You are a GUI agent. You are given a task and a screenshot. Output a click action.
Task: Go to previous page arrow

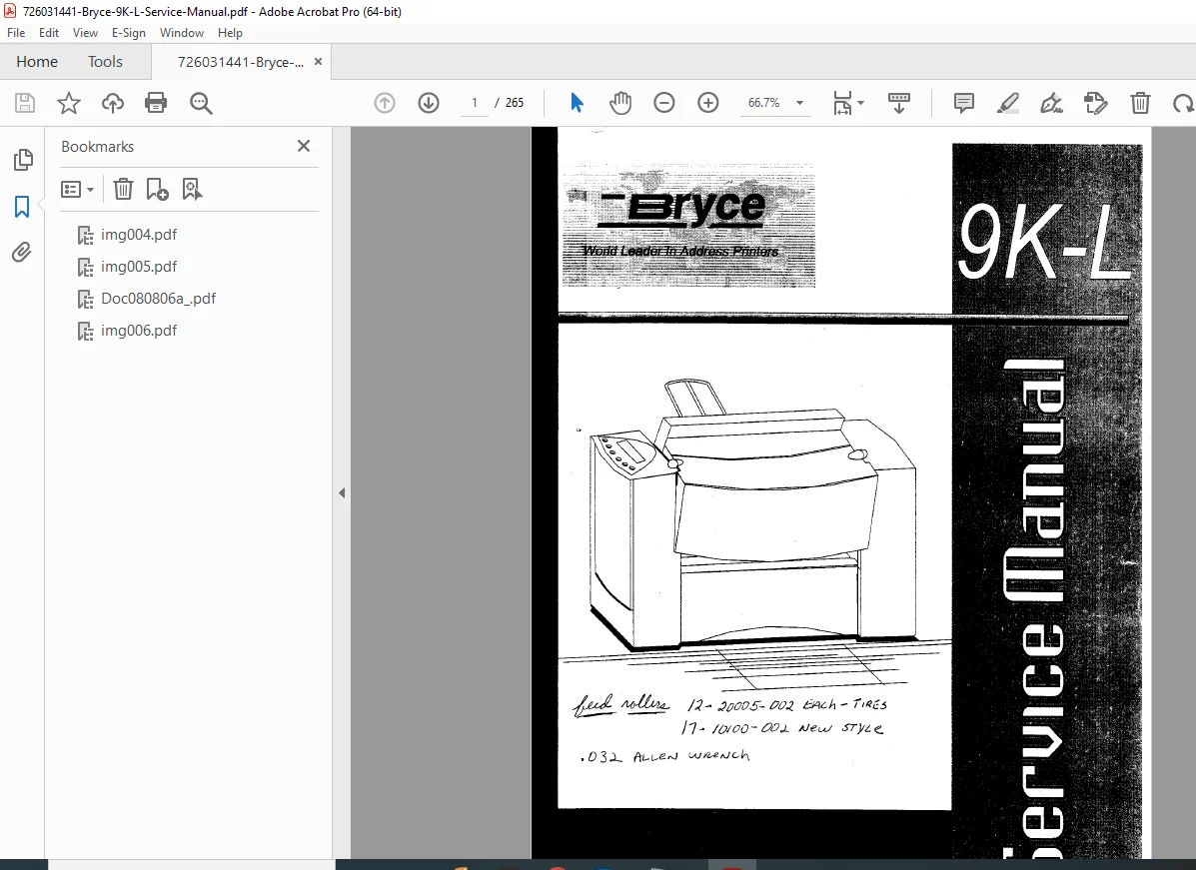point(385,103)
